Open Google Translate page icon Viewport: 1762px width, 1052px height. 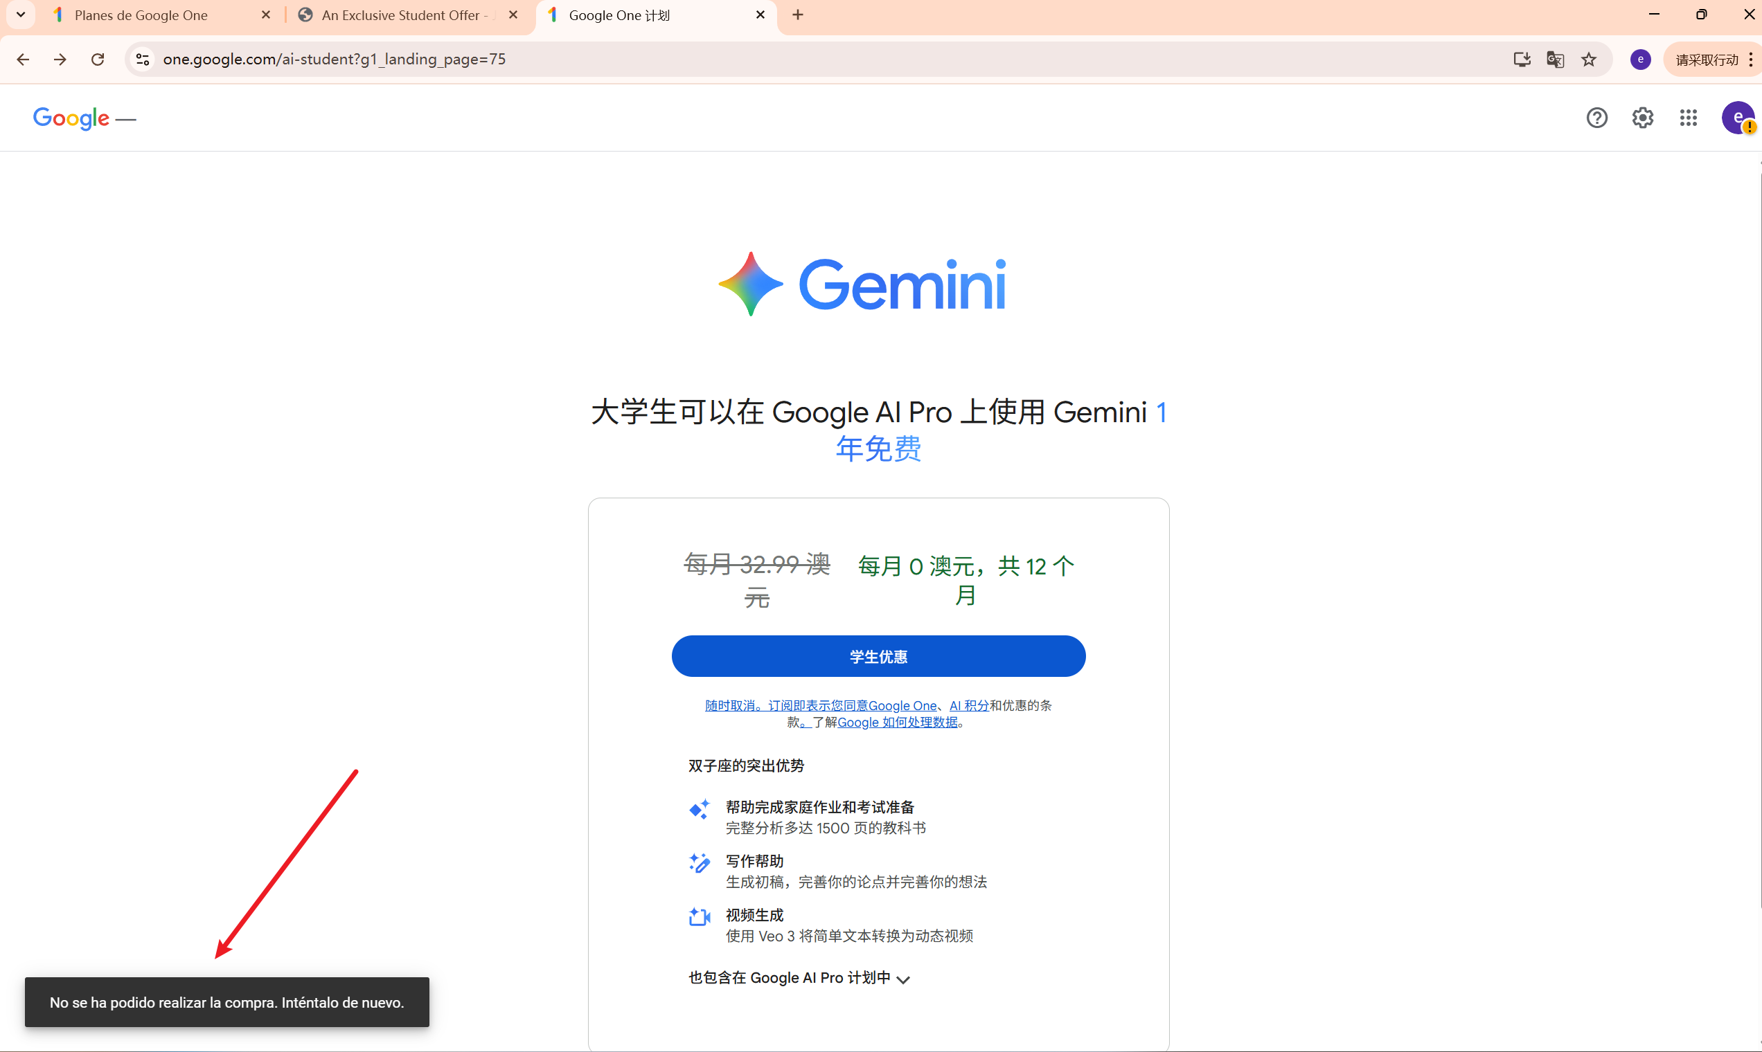tap(1555, 60)
